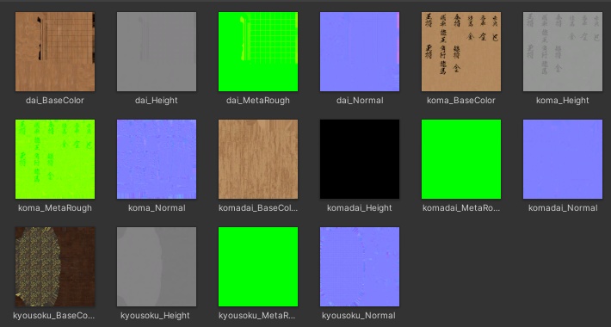Click the 'komadai_Normal' file name label
Screen dimensions: 611x327
[563, 208]
